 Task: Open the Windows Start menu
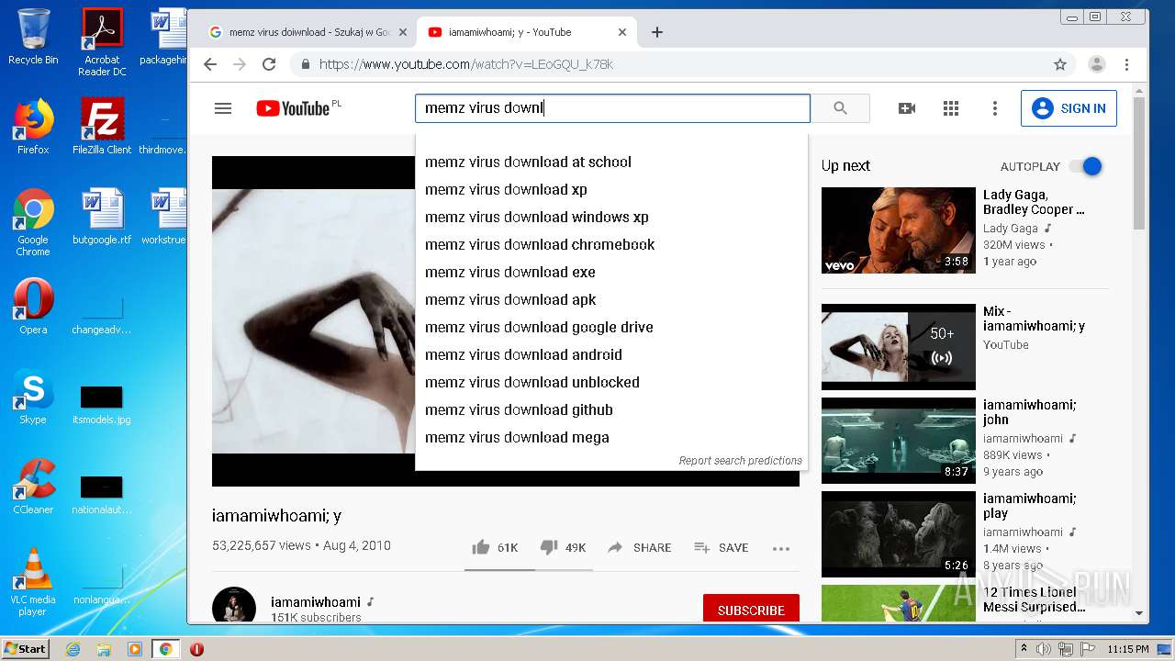click(x=26, y=649)
